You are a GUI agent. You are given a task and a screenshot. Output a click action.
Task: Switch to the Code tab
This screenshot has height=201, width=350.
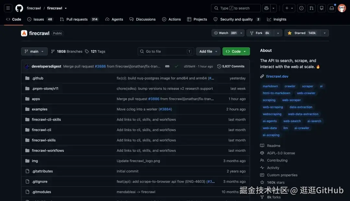tap(14, 19)
